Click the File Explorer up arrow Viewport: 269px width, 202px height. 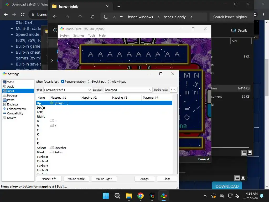point(80,17)
